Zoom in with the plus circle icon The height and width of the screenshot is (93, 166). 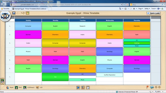pos(156,87)
